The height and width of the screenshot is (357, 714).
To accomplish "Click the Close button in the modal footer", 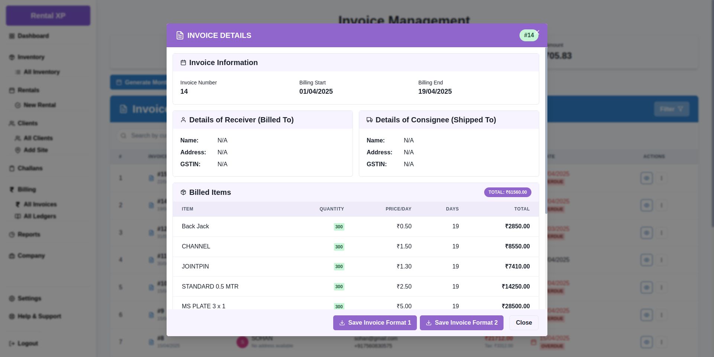I will pyautogui.click(x=524, y=323).
